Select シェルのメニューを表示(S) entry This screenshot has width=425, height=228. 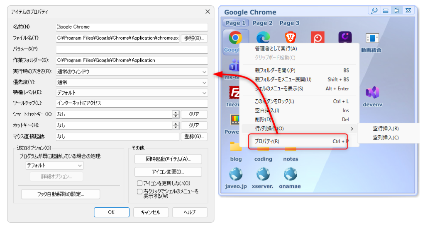click(300, 89)
